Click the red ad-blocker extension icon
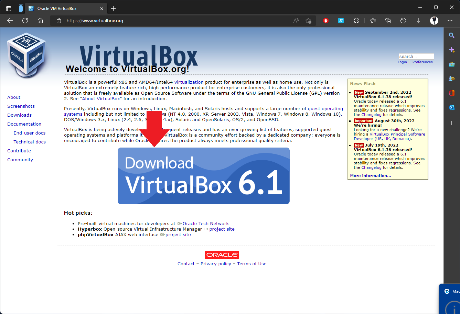The image size is (460, 314). 325,21
